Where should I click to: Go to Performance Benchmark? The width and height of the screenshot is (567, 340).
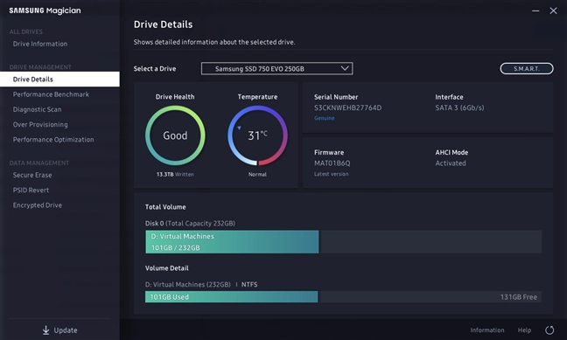(51, 94)
